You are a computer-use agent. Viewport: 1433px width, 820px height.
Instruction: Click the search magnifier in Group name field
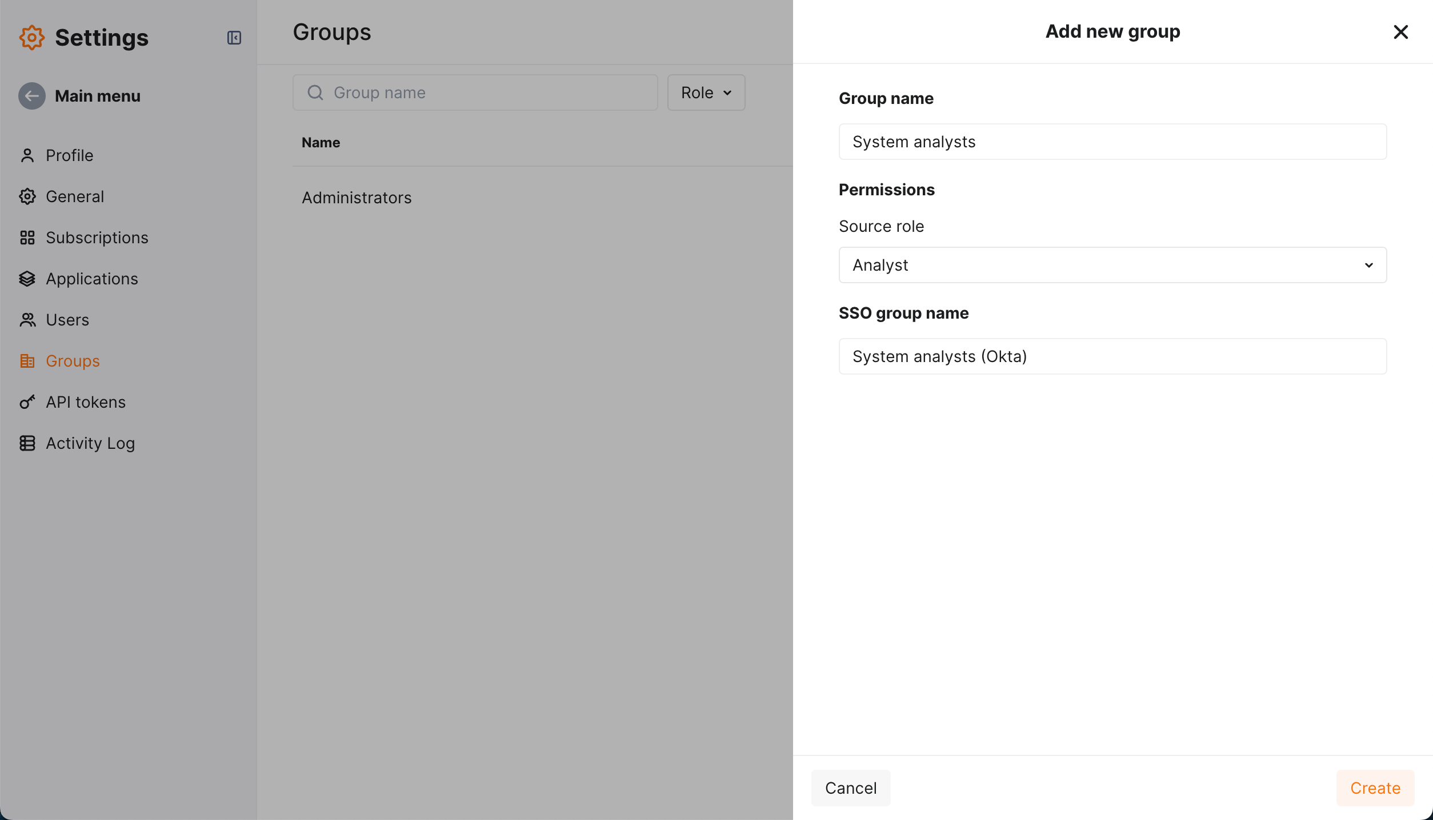pyautogui.click(x=315, y=92)
